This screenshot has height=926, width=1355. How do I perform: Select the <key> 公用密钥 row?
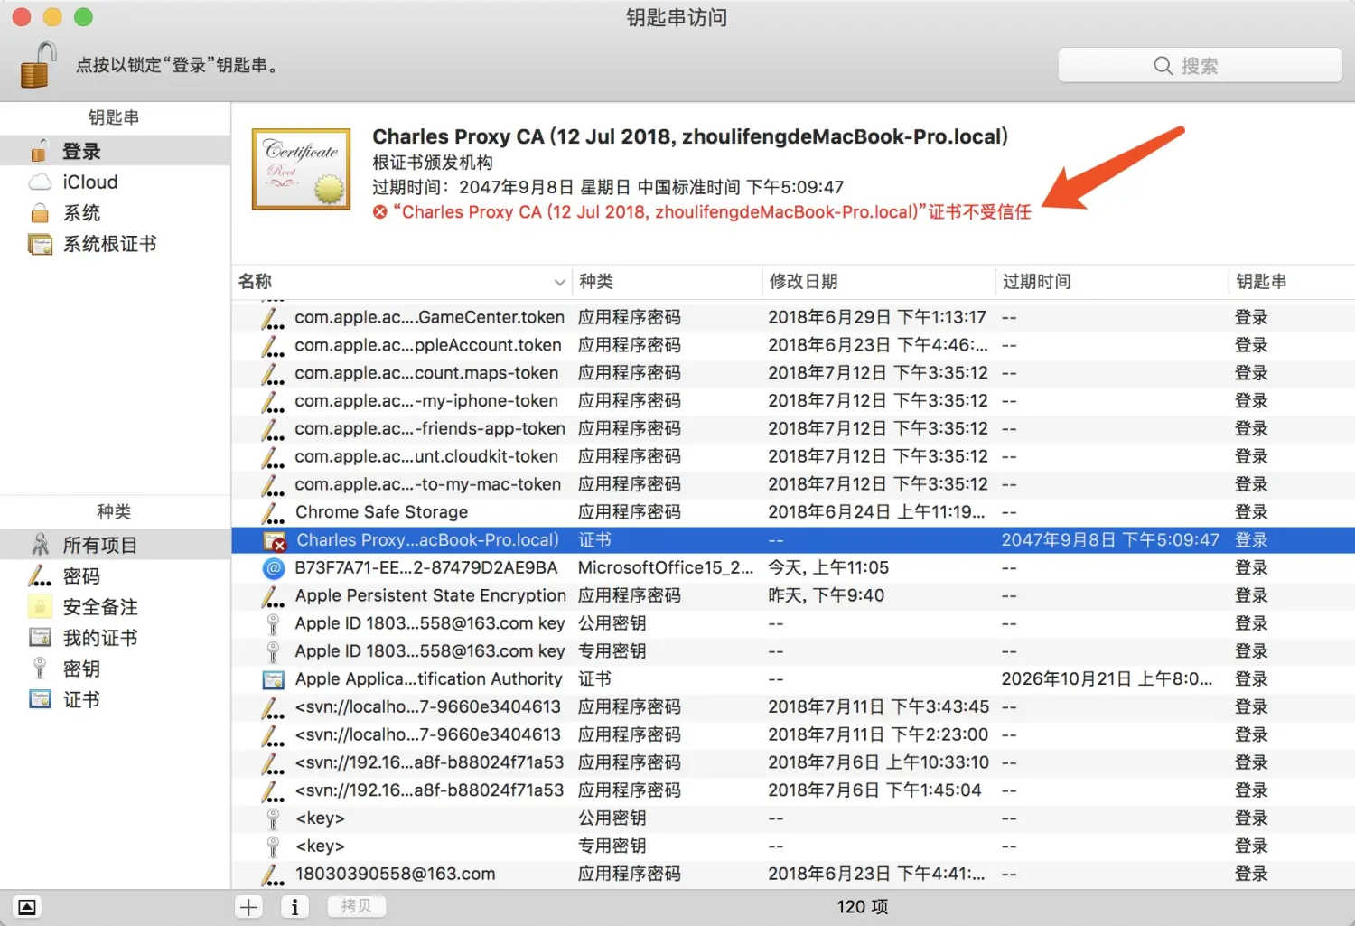tap(793, 818)
